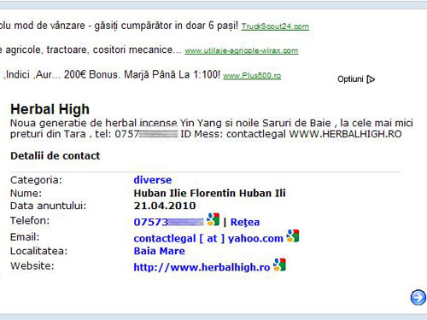The width and height of the screenshot is (427, 320).
Task: Open the Reţea network link
Action: pyautogui.click(x=245, y=222)
